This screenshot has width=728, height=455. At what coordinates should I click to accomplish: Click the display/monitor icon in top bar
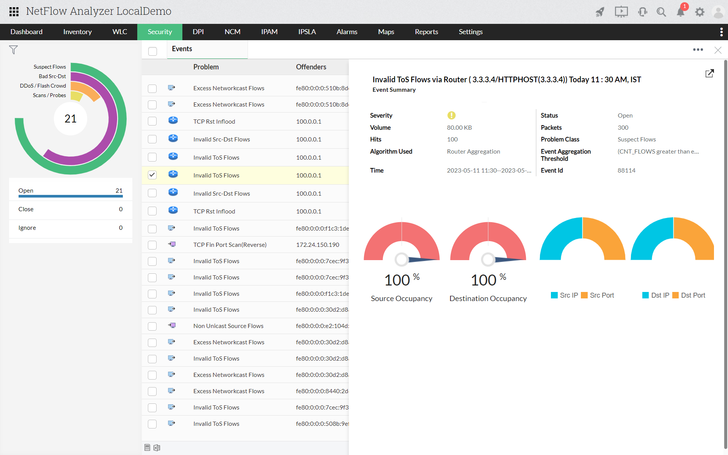(x=621, y=11)
